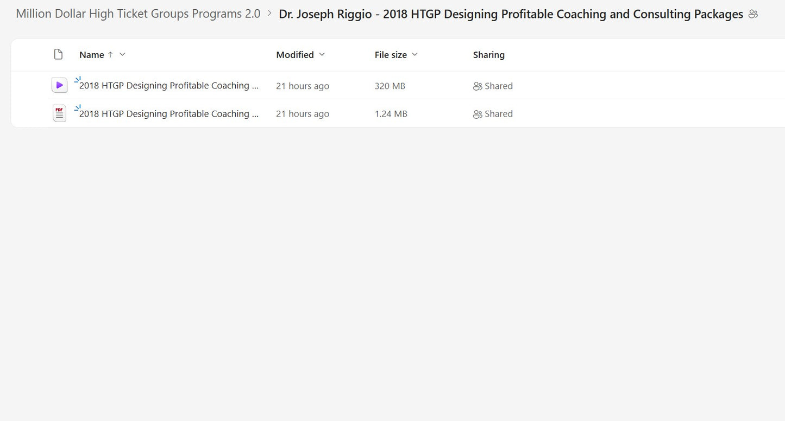Open the purple video play icon
Viewport: 785px width, 421px height.
tap(59, 85)
